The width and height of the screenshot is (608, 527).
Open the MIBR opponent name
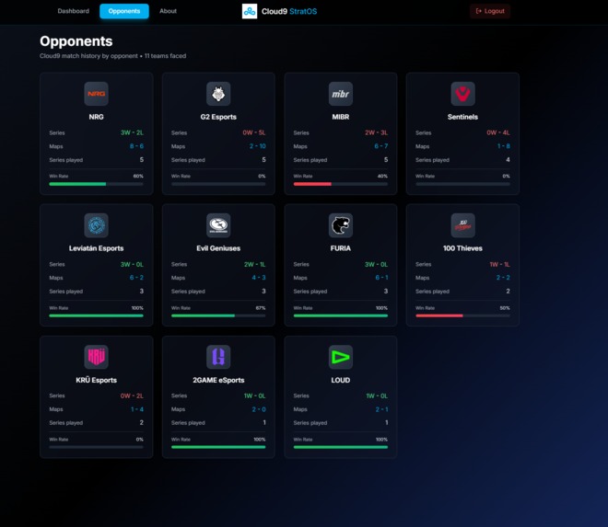click(341, 117)
